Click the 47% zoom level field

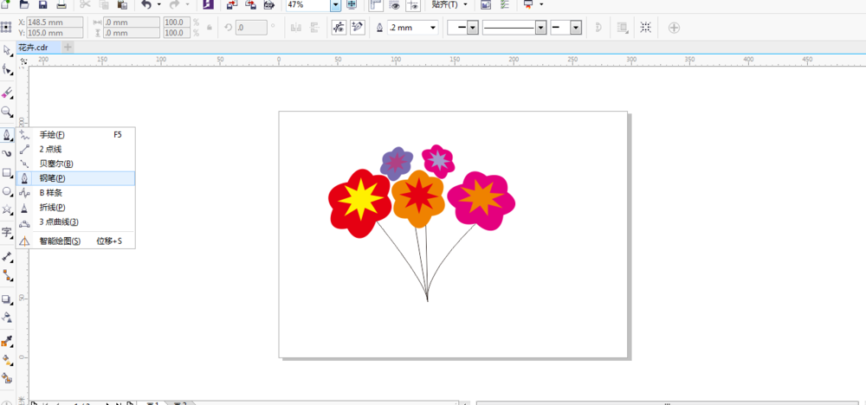[x=308, y=4]
